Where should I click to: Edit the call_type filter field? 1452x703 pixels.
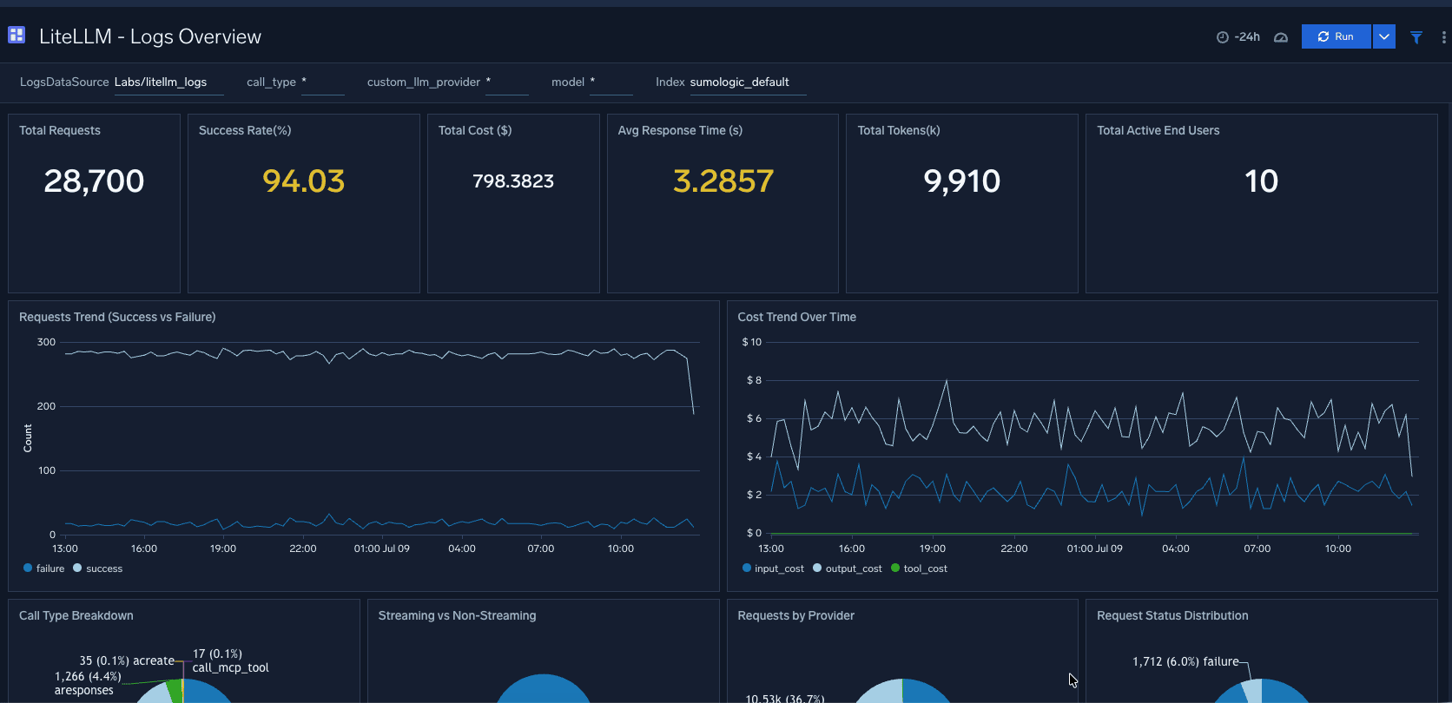[x=322, y=82]
